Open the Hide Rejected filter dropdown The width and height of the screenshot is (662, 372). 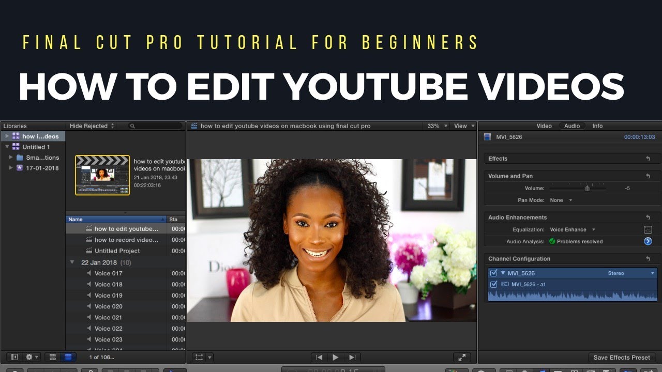tap(92, 126)
